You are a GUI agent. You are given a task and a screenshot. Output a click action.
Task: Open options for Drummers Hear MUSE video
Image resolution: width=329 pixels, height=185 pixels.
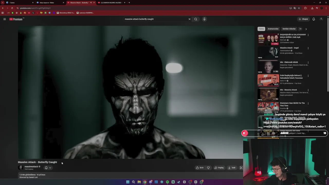tap(308, 104)
